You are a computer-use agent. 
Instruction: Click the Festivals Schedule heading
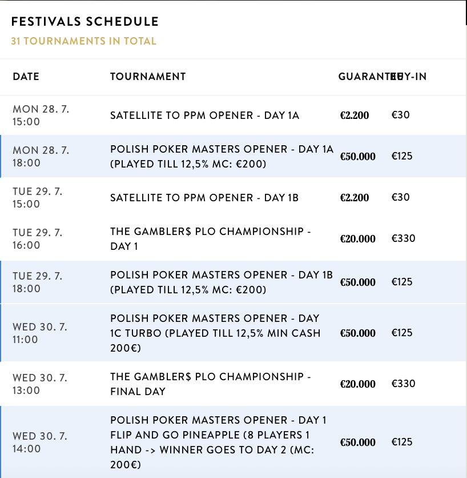point(84,22)
